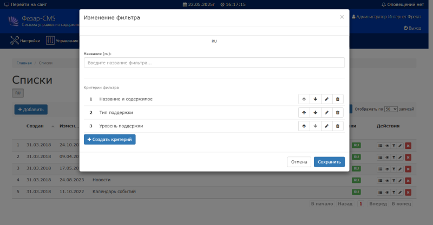Image resolution: width=433 pixels, height=225 pixels.
Task: Toggle visibility eye icon for "Новости" row
Action: click(387, 180)
